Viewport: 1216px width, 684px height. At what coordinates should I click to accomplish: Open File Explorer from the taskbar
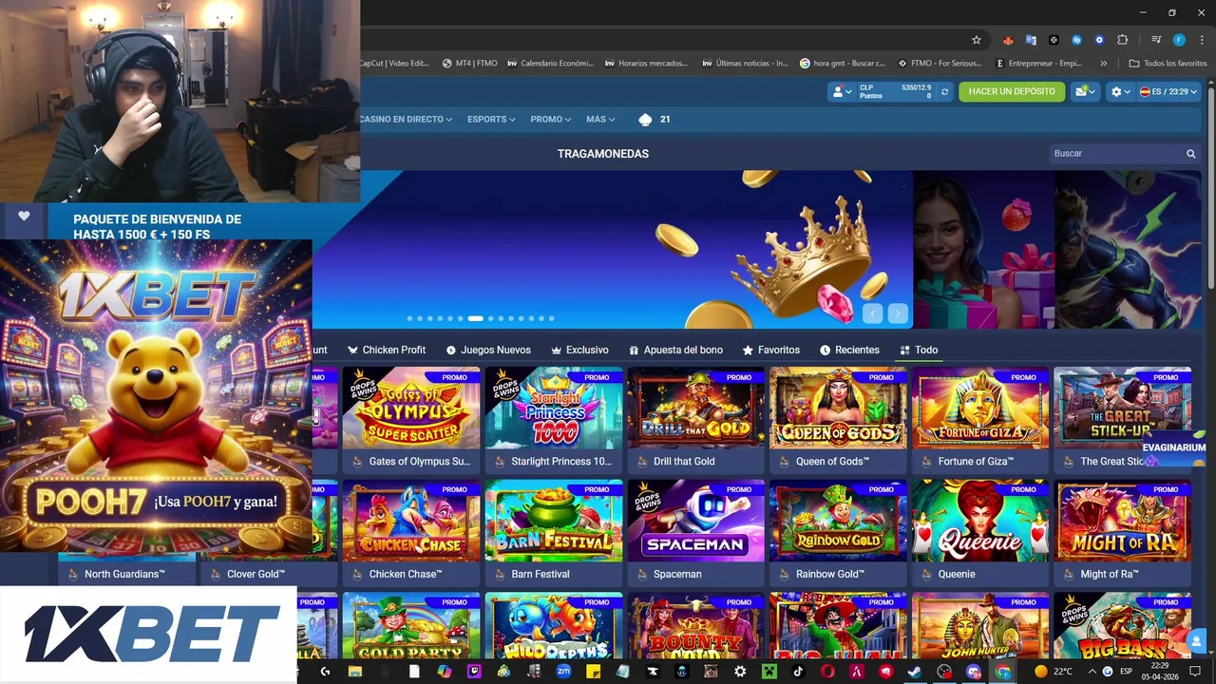coord(355,672)
